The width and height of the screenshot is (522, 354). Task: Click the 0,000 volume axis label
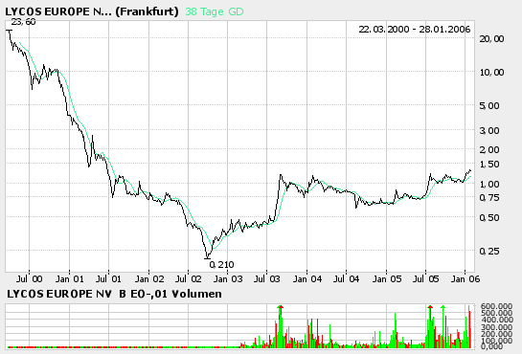[491, 346]
